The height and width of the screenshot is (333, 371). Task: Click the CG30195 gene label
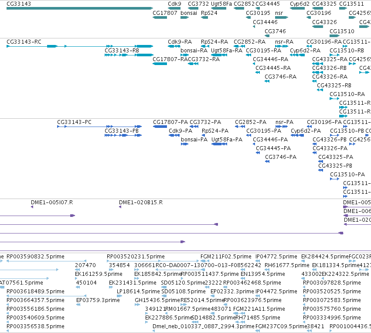(258, 13)
